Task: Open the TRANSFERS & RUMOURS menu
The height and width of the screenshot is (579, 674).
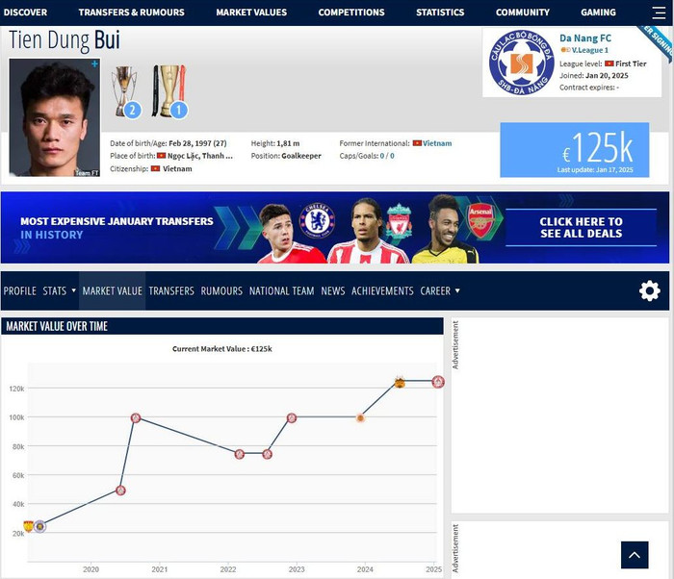Action: coord(132,13)
